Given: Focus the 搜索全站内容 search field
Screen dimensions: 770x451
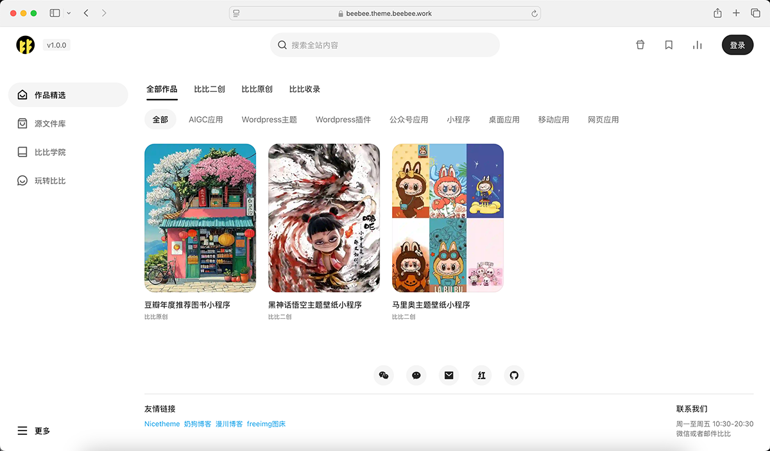Looking at the screenshot, I should (385, 45).
